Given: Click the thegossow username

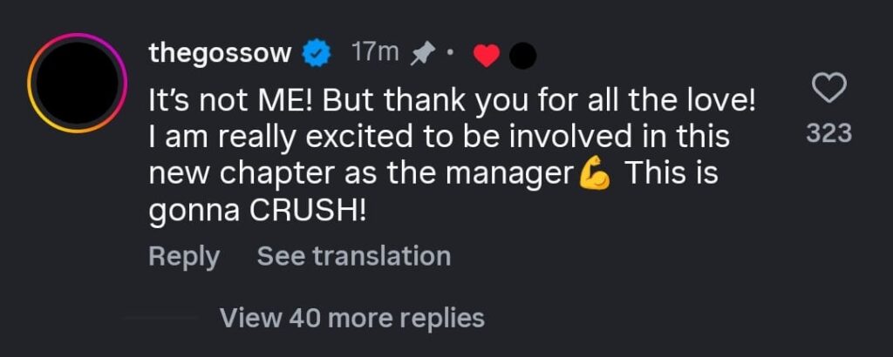Looking at the screenshot, I should [220, 55].
